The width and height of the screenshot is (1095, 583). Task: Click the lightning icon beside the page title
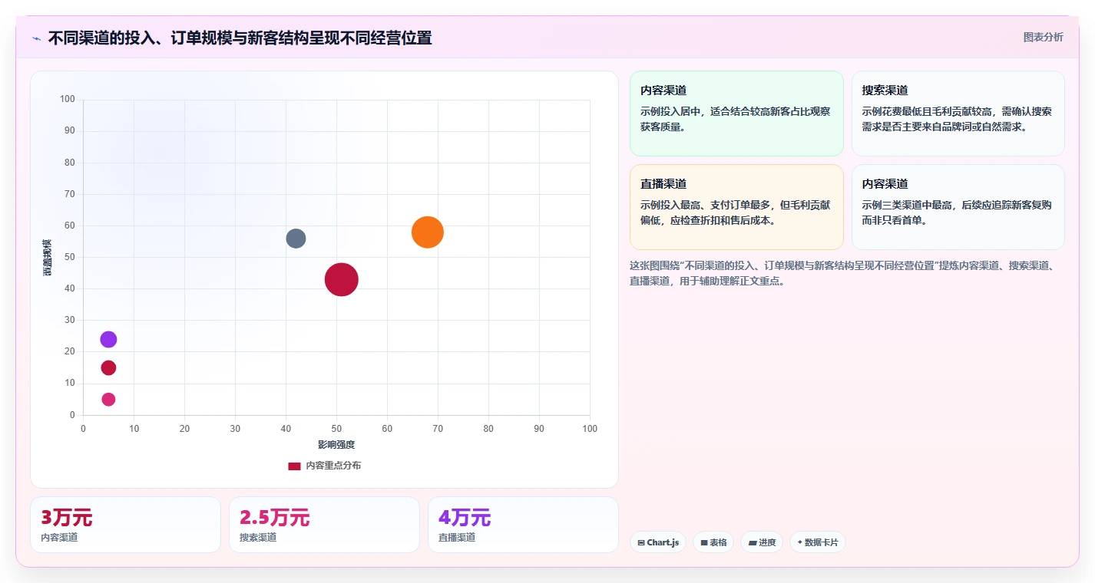(36, 38)
